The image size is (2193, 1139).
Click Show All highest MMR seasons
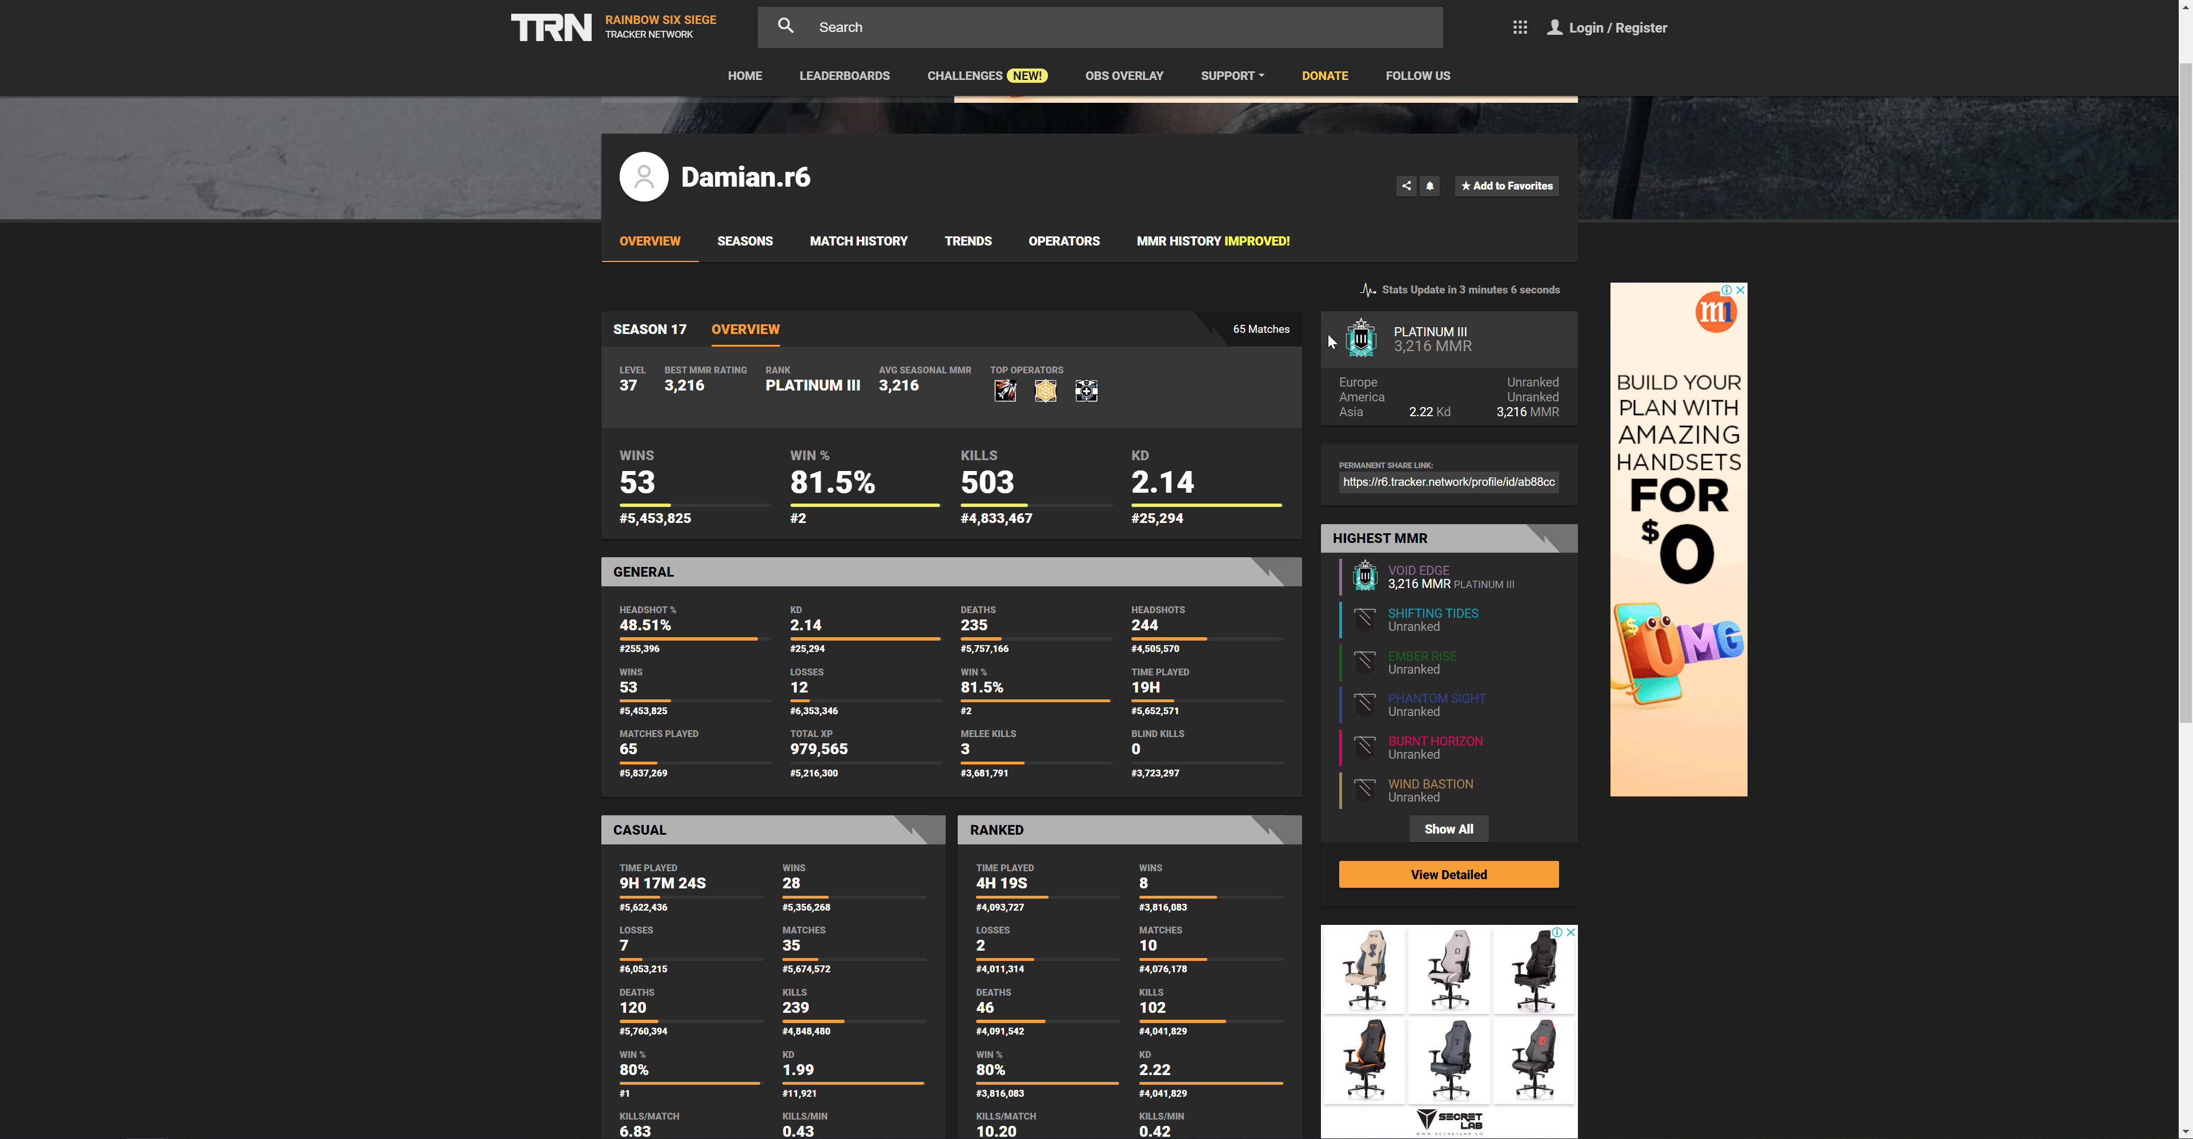[x=1448, y=829]
